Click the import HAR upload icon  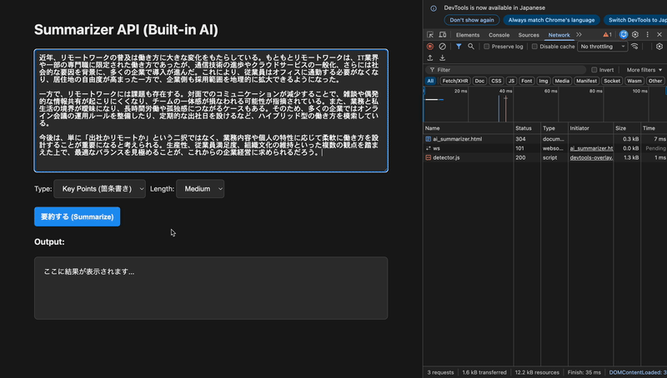430,57
